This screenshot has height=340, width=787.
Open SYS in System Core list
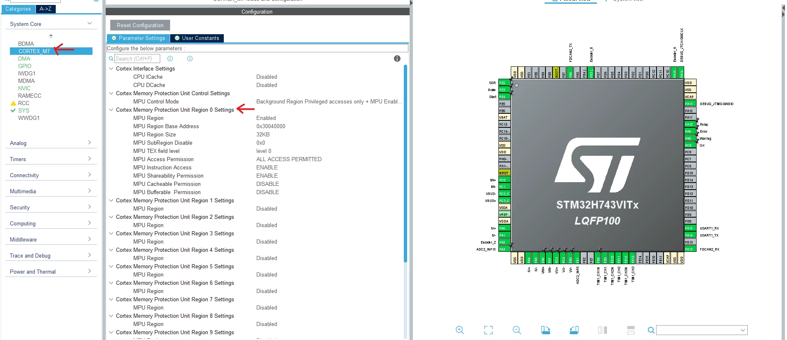(24, 110)
